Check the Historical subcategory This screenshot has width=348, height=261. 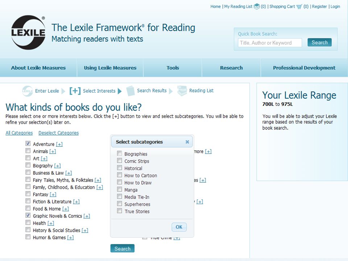pyautogui.click(x=119, y=167)
